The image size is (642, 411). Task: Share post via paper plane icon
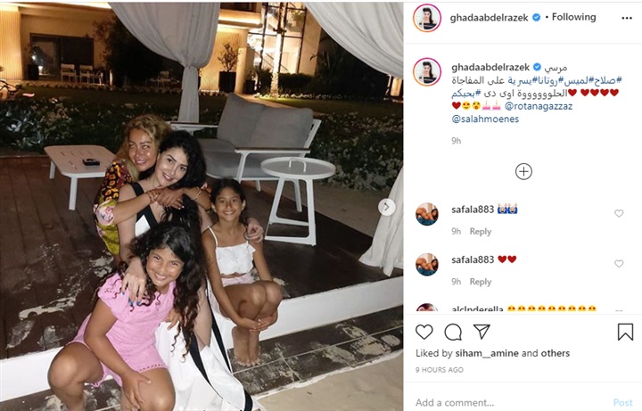pyautogui.click(x=481, y=332)
